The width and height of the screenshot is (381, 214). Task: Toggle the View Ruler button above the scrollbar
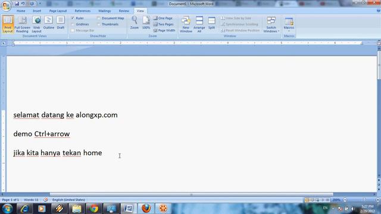[379, 43]
